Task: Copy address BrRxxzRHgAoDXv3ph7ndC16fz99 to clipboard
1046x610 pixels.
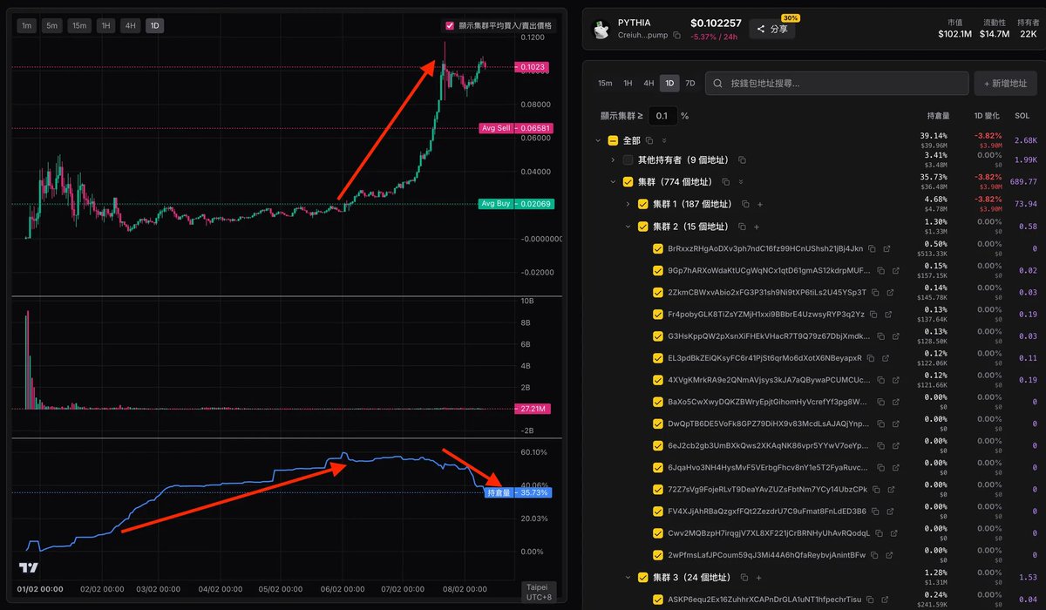Action: pos(873,248)
